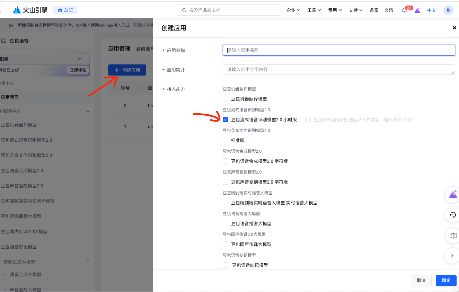Click the 豆包语音 headphone icon in sidebar

coord(3,41)
